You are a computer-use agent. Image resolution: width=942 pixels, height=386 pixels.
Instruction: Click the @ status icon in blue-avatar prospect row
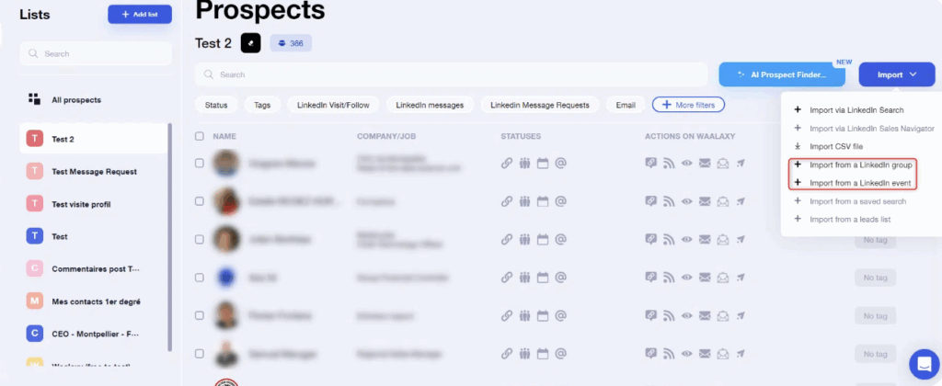(560, 278)
